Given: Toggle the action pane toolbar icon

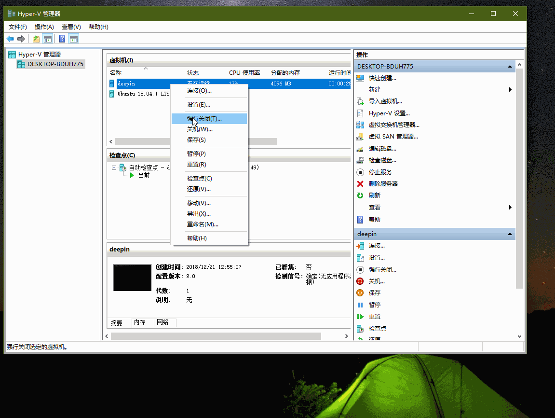Looking at the screenshot, I should (x=74, y=39).
